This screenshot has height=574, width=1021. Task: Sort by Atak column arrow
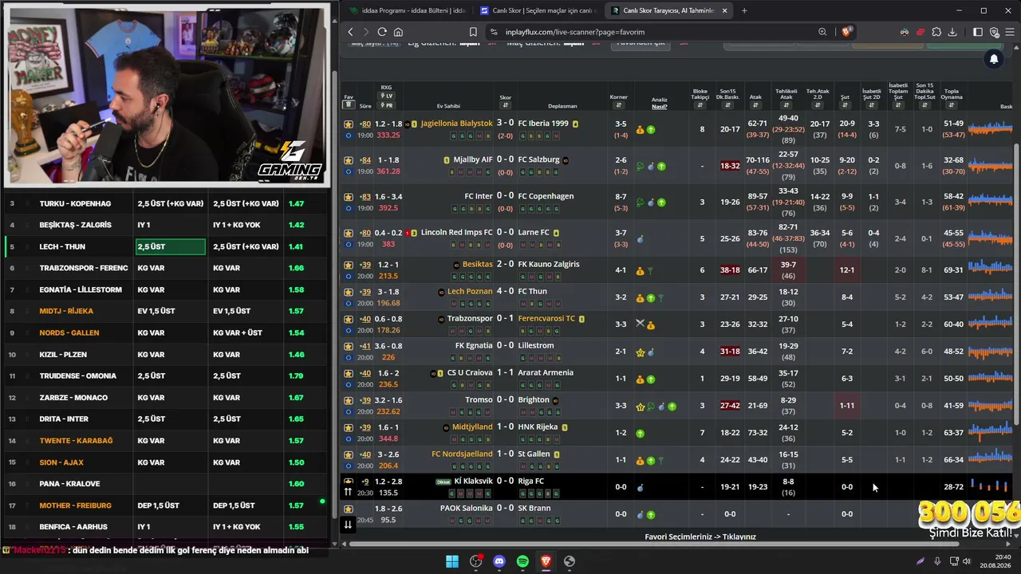click(755, 105)
